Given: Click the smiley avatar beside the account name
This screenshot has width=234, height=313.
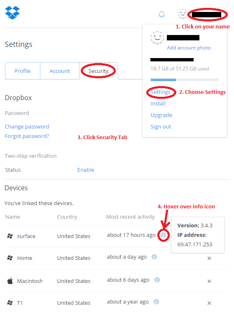Looking at the screenshot, I should coord(183,14).
